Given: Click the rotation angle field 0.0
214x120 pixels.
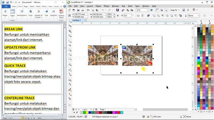Looking at the screenshot, I should click(128, 16).
